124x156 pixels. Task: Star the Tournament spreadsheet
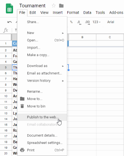54,6
